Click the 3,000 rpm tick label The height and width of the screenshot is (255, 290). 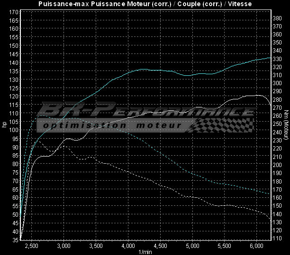(63, 246)
